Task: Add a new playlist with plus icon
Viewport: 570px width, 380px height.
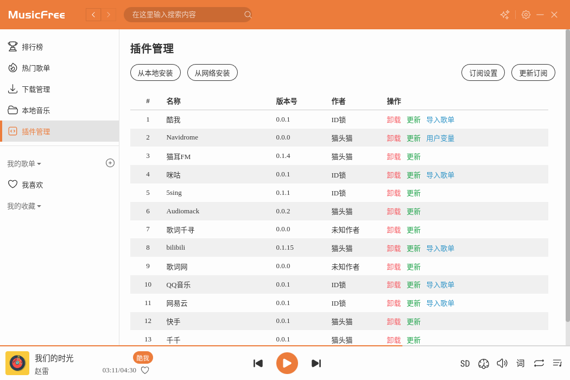Action: pos(110,163)
